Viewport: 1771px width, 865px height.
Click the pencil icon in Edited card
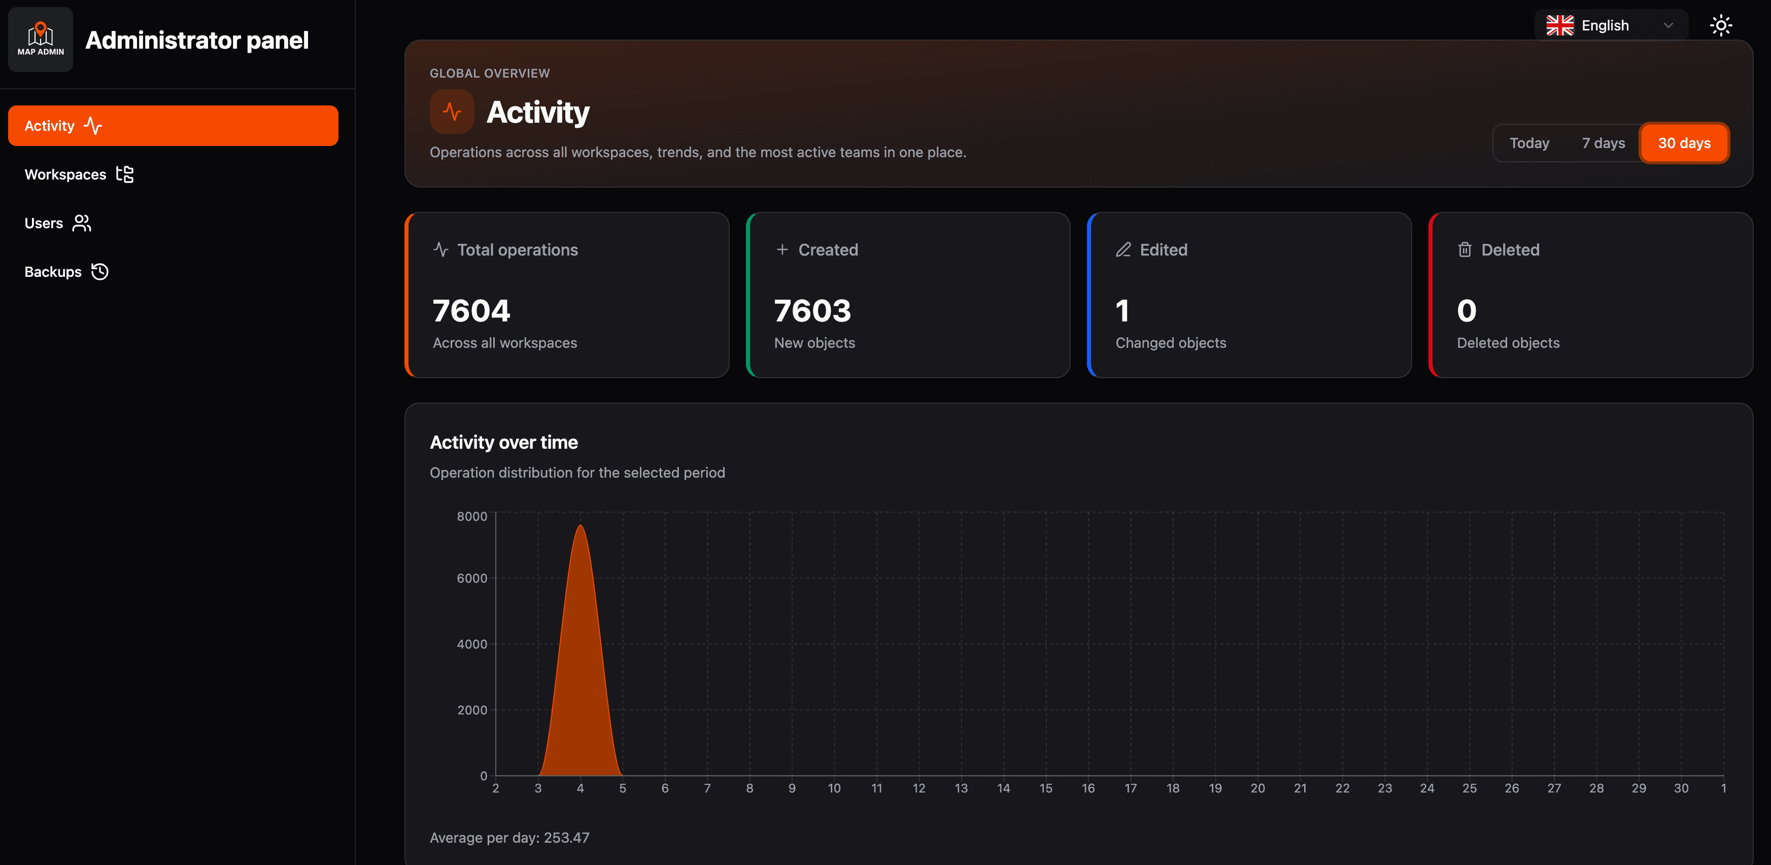pyautogui.click(x=1122, y=249)
